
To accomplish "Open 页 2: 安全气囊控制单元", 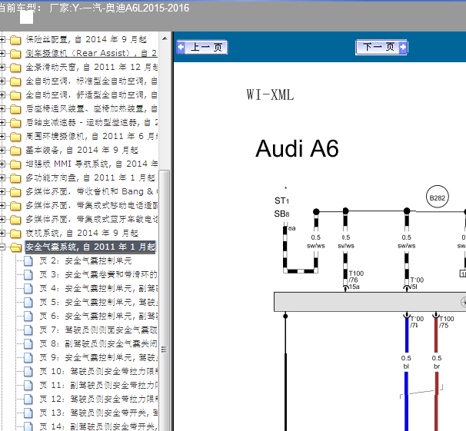I will pos(85,261).
